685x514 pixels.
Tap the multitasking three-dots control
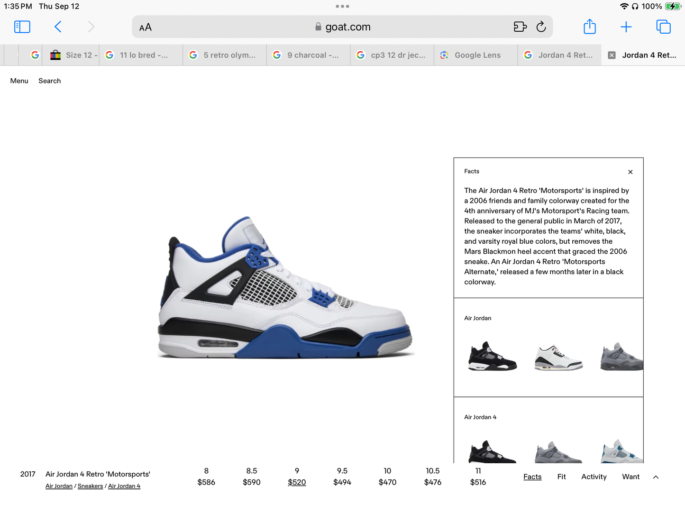[x=342, y=7]
